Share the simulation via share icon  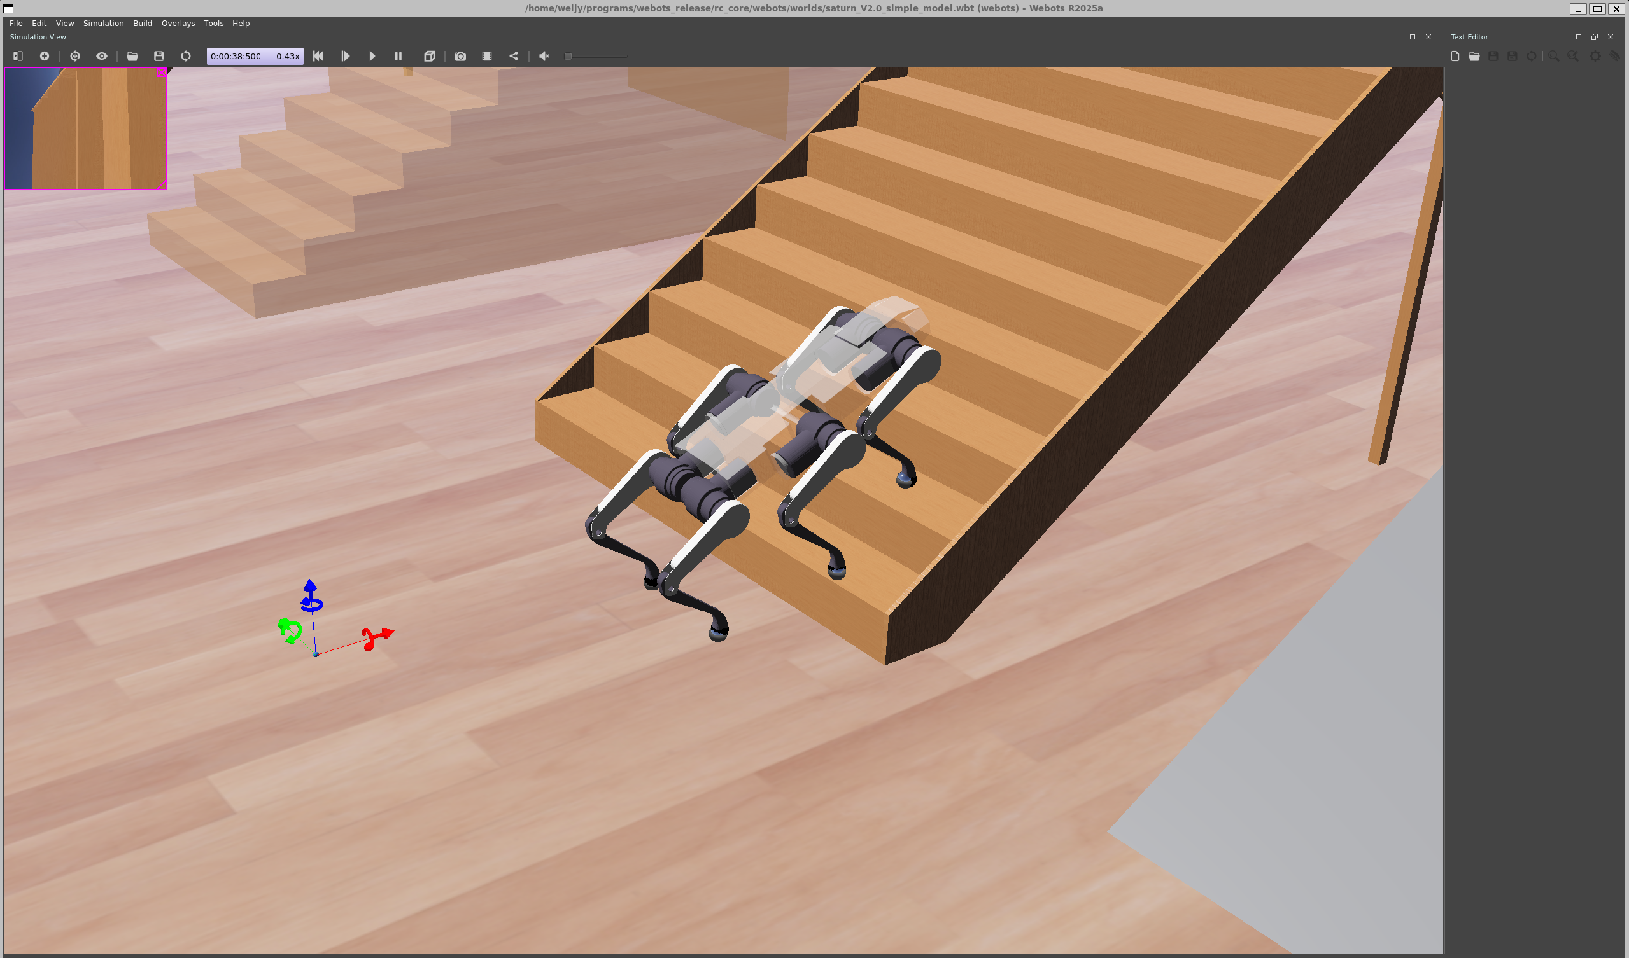point(513,56)
